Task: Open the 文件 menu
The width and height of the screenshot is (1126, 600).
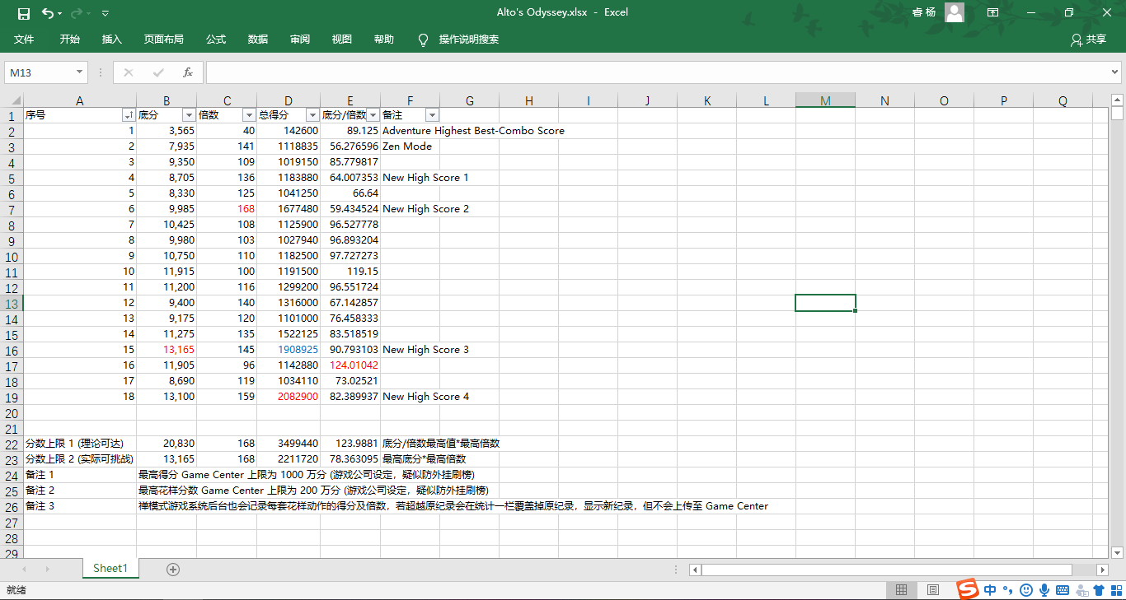Action: click(x=24, y=40)
